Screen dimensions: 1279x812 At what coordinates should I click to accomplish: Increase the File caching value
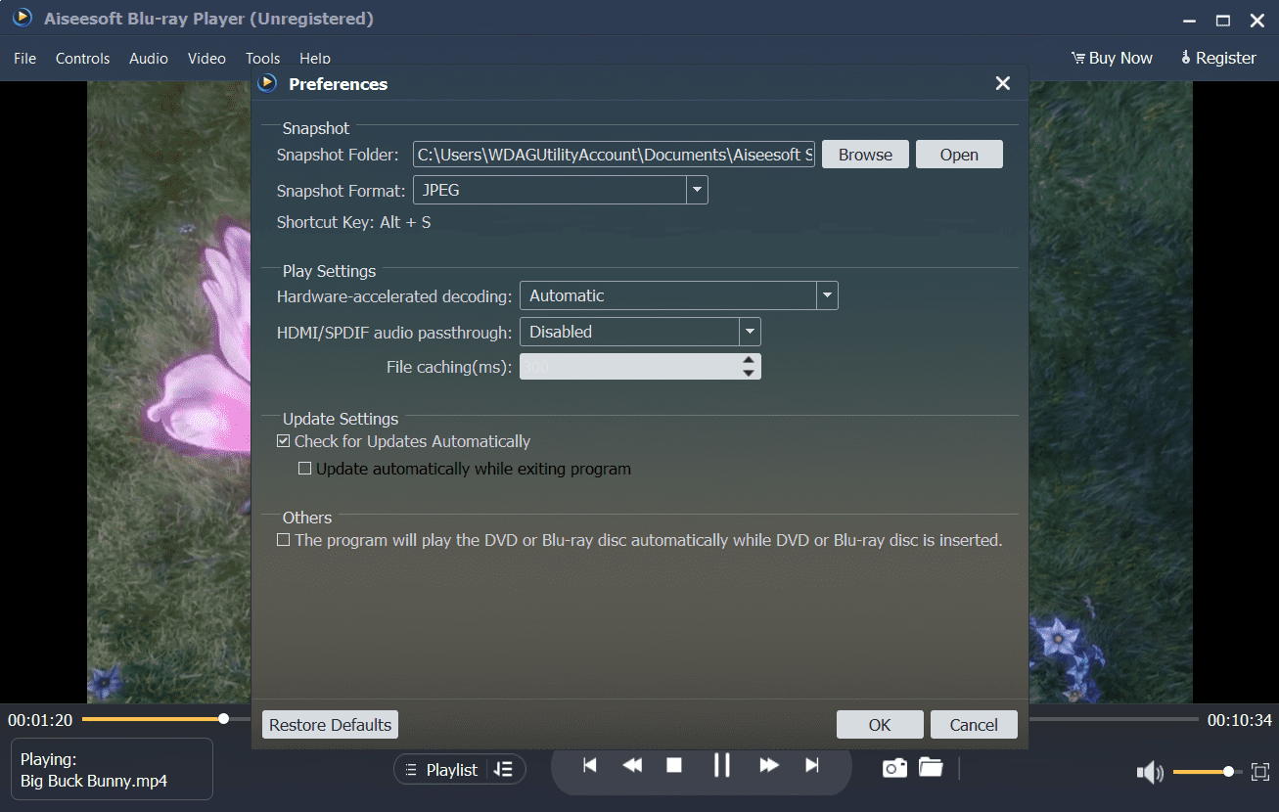tap(749, 361)
